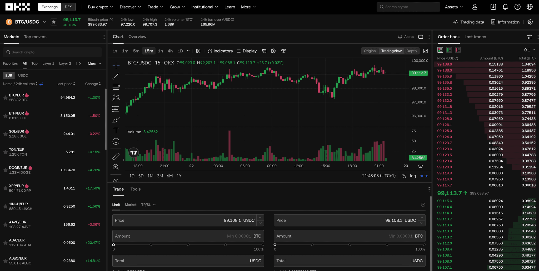Select the measure ruler tool
This screenshot has width=539, height=271.
click(116, 156)
